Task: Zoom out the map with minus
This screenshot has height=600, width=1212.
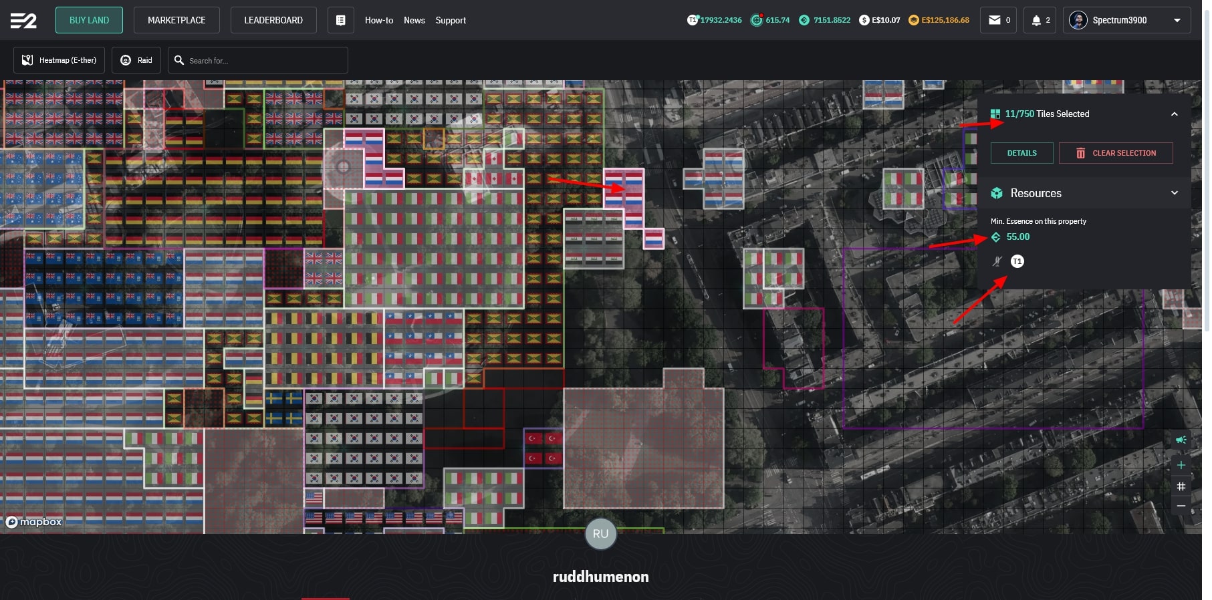Action: (x=1181, y=506)
